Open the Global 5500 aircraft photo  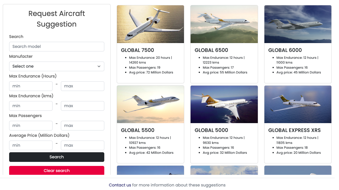(150, 104)
